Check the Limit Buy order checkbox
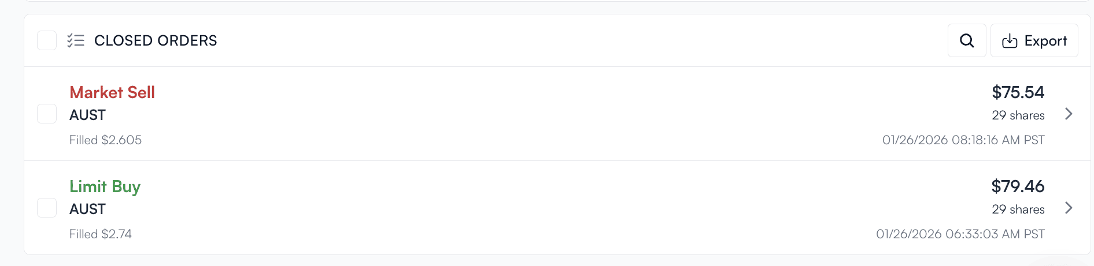The image size is (1094, 266). click(47, 208)
